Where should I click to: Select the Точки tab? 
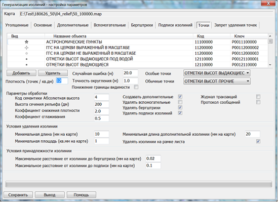[204, 25]
